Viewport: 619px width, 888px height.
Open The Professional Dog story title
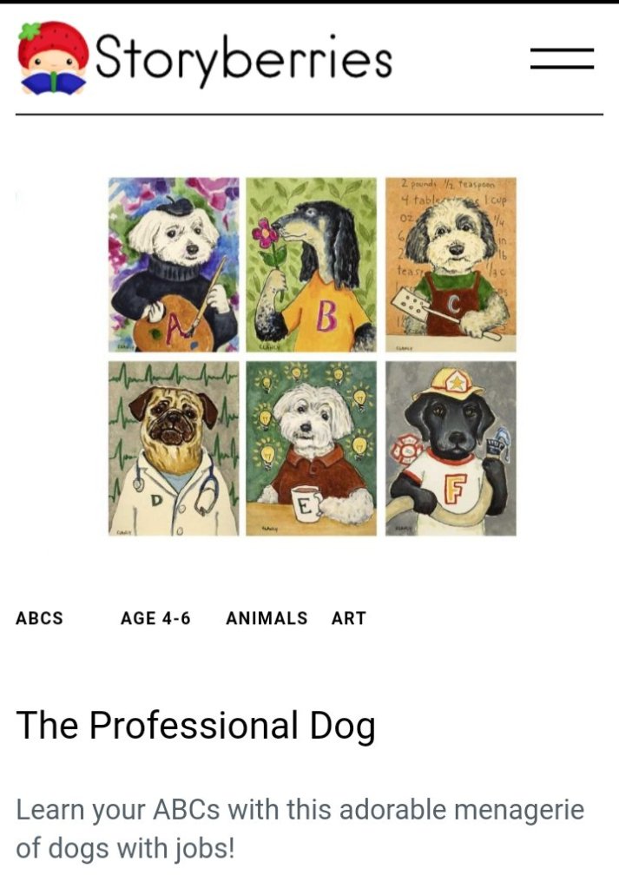(196, 726)
